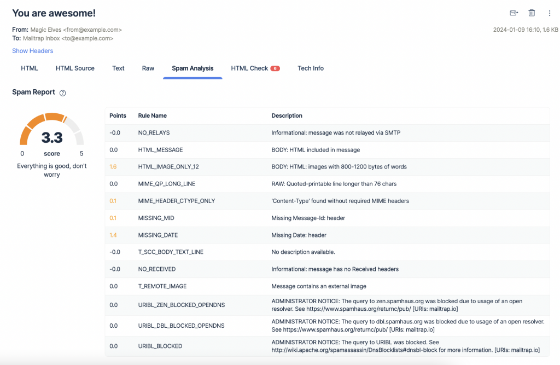Expand email details via Show Headers
Screen dimensions: 560x365
point(33,51)
